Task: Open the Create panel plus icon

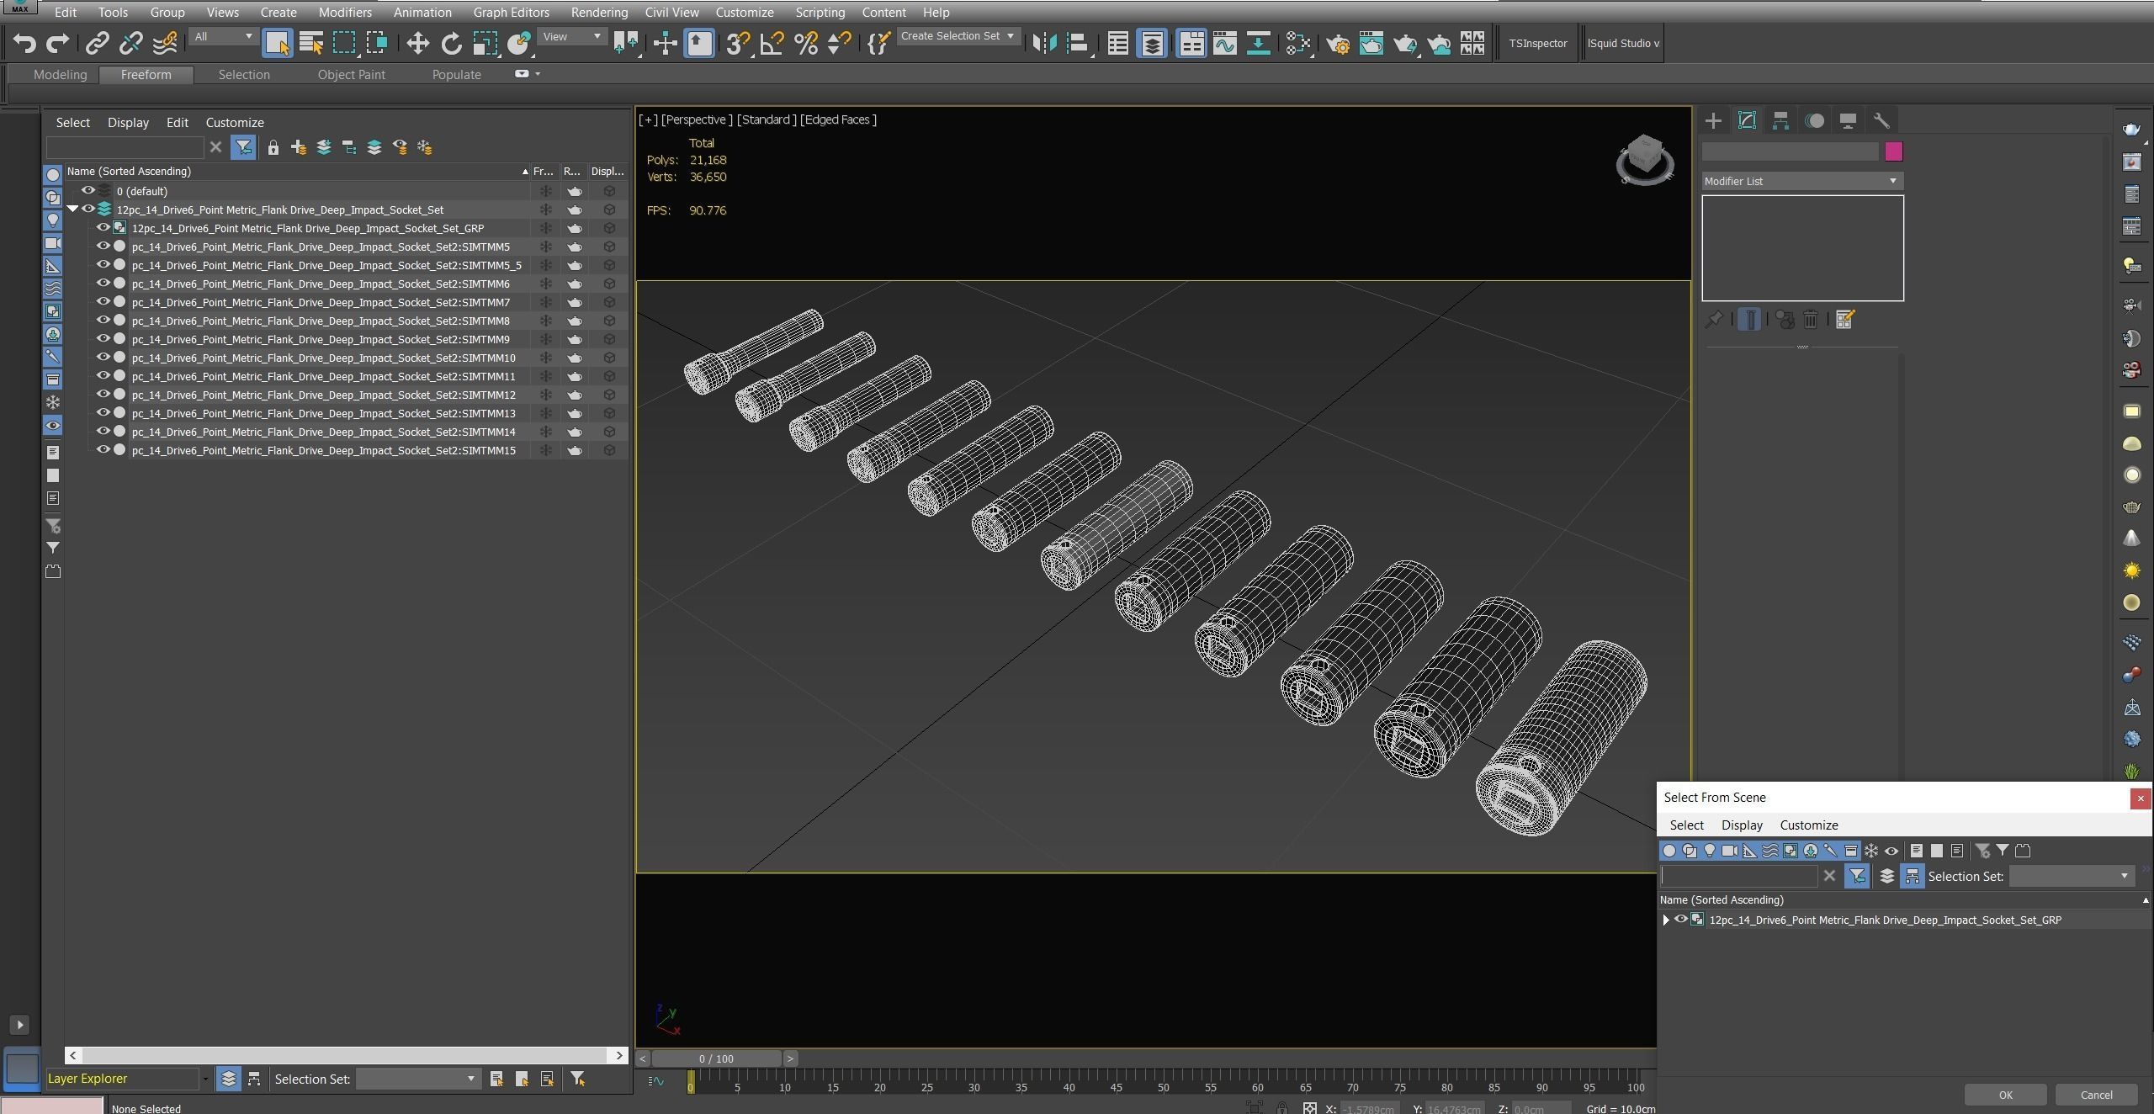Action: 1713,120
